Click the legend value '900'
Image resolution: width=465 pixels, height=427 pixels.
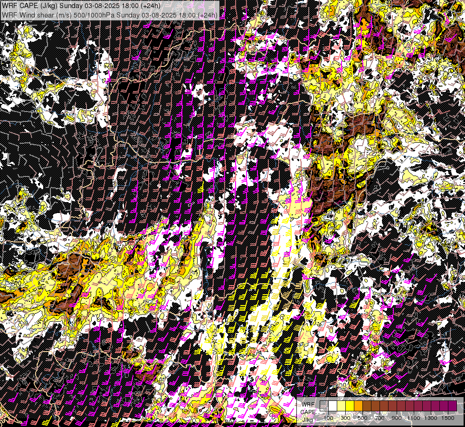pyautogui.click(x=397, y=418)
